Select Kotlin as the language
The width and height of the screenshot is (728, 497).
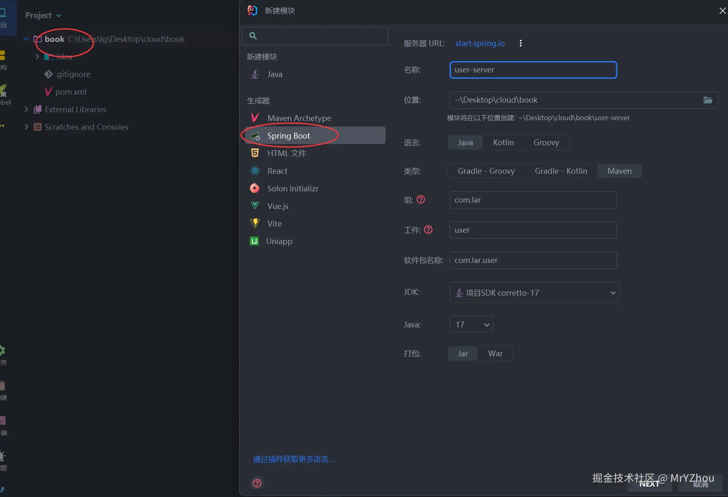tap(503, 143)
